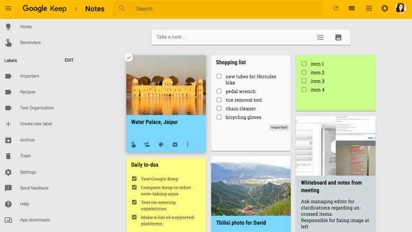412x232 pixels.
Task: Tick the 'item 4' checkbox
Action: pyautogui.click(x=304, y=90)
